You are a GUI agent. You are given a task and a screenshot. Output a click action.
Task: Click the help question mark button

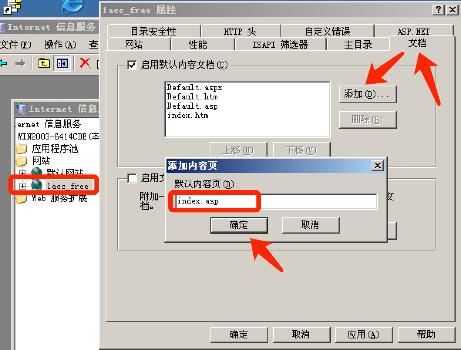coord(438,10)
